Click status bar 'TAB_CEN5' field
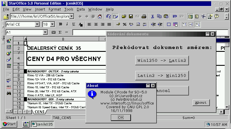Screen dimensions: 231x129 [x=62, y=118]
